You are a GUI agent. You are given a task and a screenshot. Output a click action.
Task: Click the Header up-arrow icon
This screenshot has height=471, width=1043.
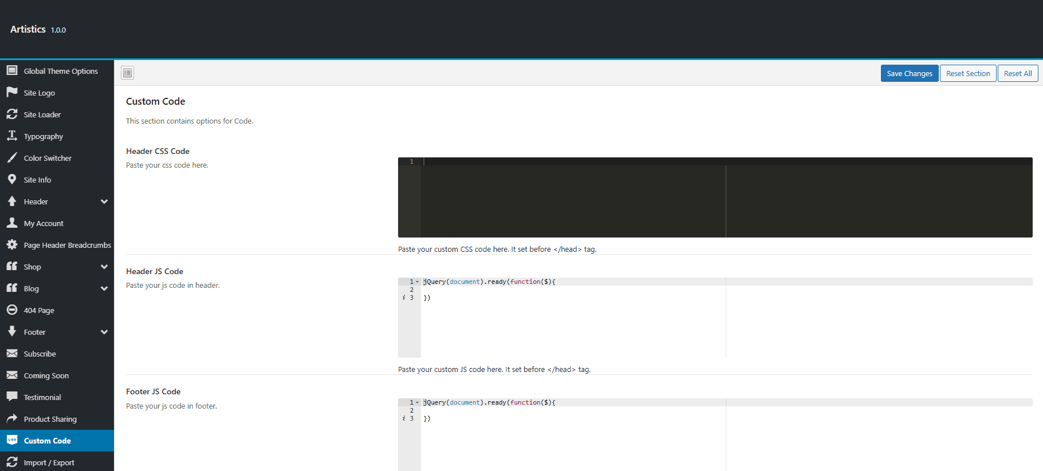coord(12,201)
